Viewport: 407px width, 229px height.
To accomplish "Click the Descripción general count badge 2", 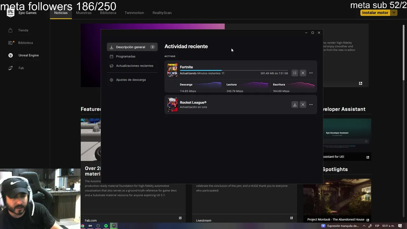I will point(152,47).
